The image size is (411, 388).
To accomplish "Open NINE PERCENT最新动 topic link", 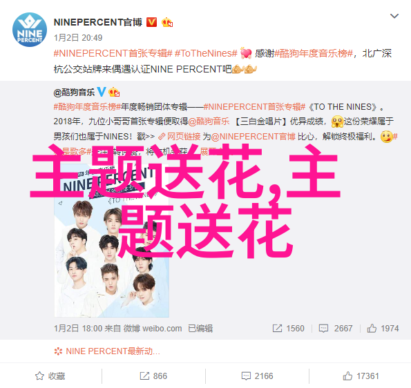I will click(107, 351).
